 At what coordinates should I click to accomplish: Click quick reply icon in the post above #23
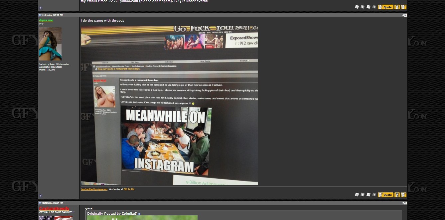tap(404, 7)
